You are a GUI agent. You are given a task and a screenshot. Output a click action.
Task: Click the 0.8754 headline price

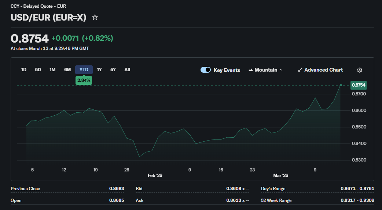[x=30, y=39]
